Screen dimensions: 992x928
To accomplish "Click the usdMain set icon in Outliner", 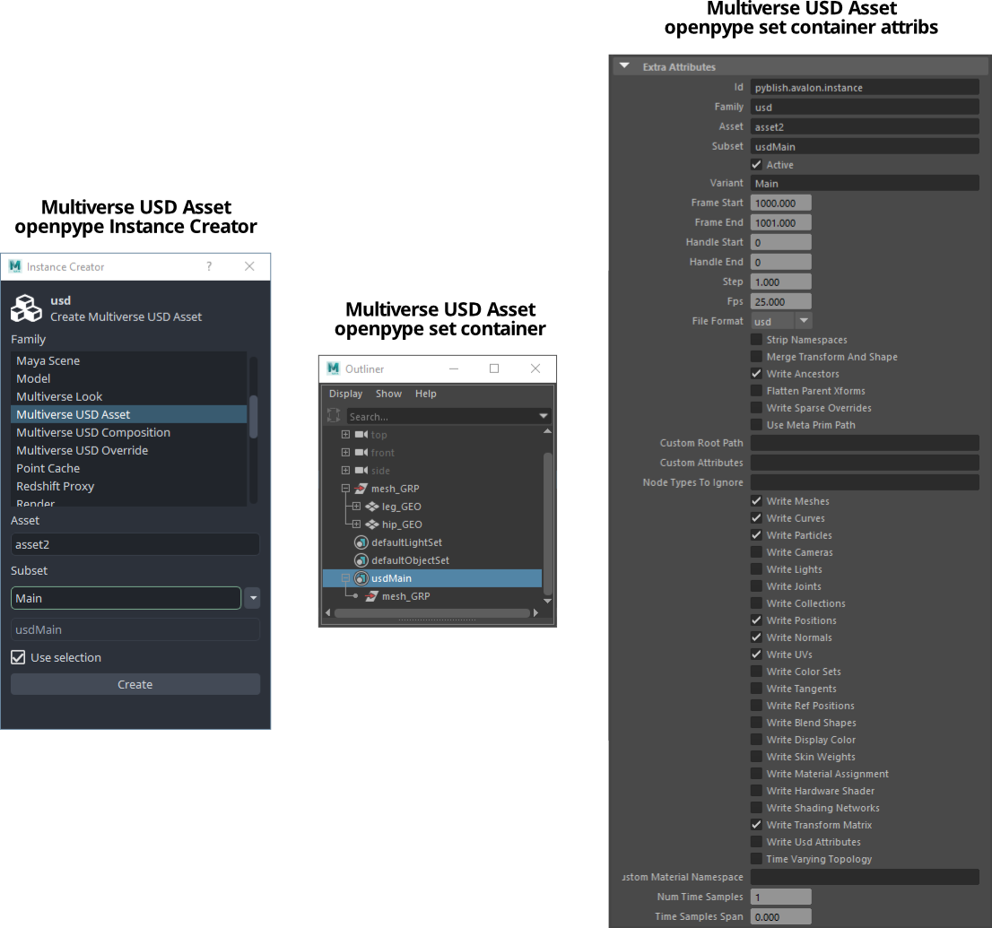I will click(x=361, y=578).
